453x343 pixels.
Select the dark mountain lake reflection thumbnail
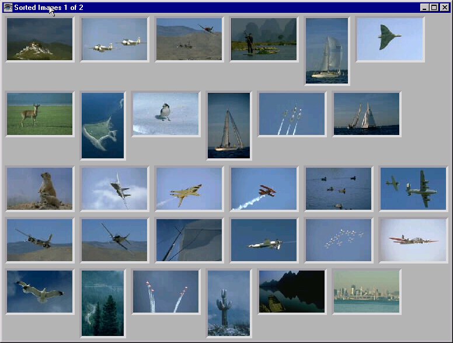pyautogui.click(x=292, y=292)
